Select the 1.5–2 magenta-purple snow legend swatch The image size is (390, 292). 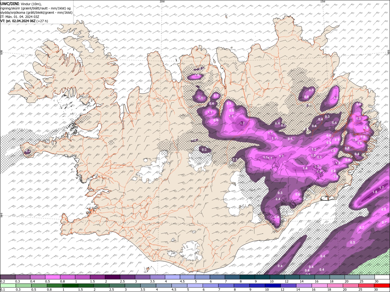97,277
